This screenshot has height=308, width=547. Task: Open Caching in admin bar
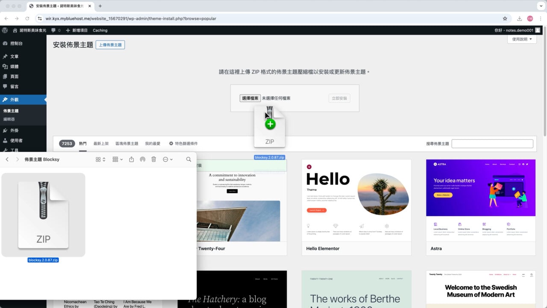click(100, 30)
